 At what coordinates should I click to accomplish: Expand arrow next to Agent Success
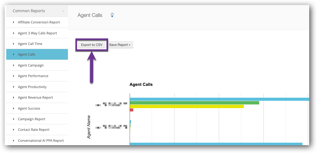tap(13, 108)
